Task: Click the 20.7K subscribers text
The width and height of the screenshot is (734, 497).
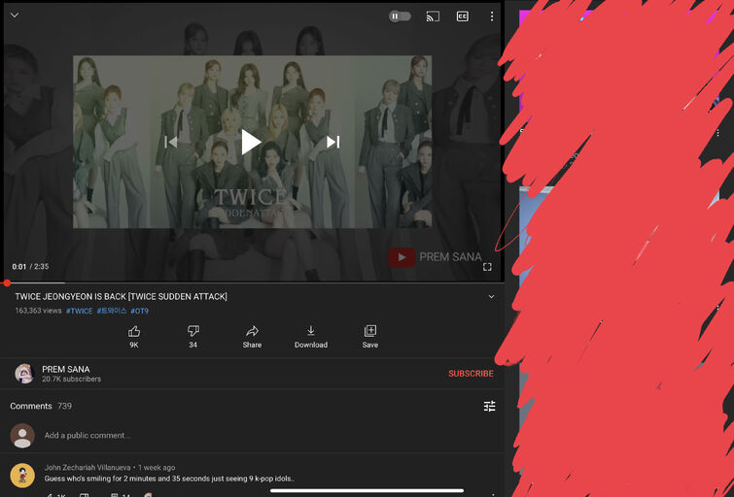Action: click(71, 380)
